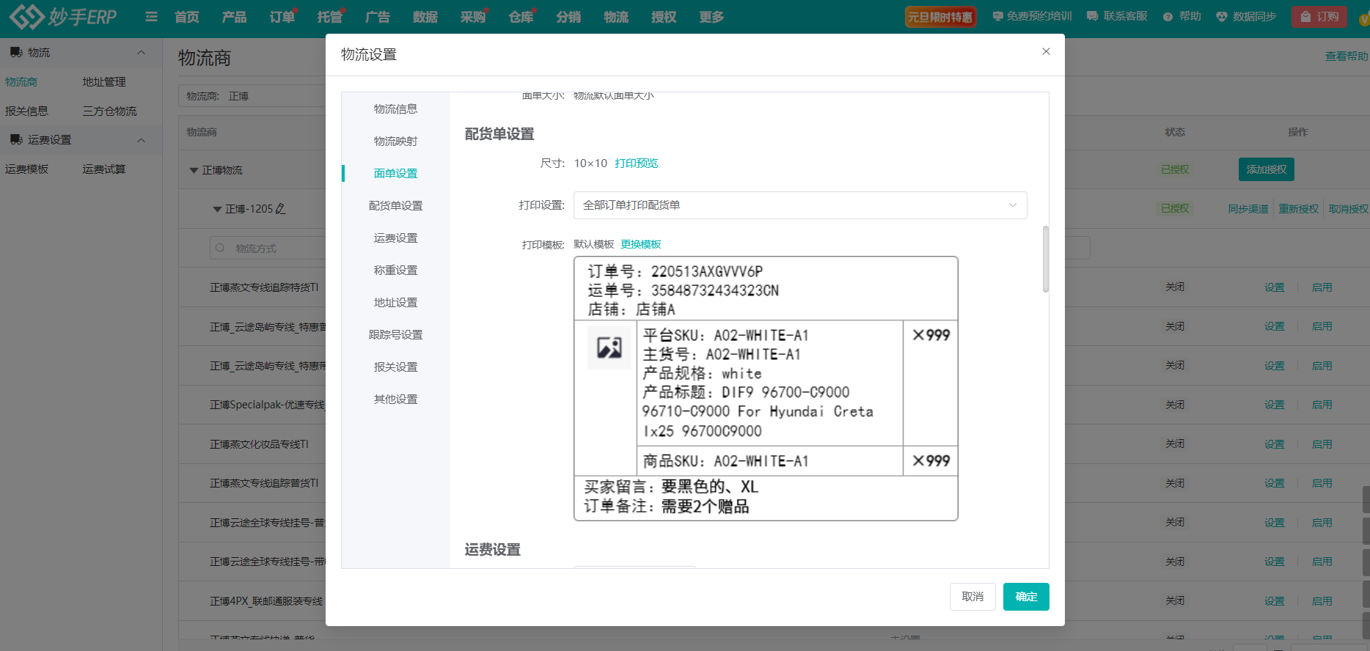
Task: Collapse the 物流 sidebar section
Action: pyautogui.click(x=142, y=53)
